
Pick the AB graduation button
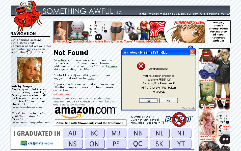72,133
